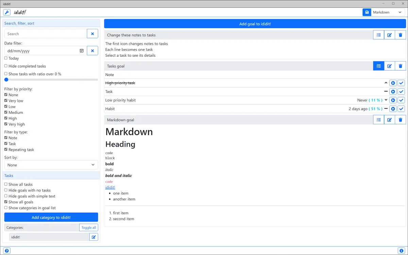Convert "Change these notes to tasks" using checklist icon
408x255 pixels.
378,35
